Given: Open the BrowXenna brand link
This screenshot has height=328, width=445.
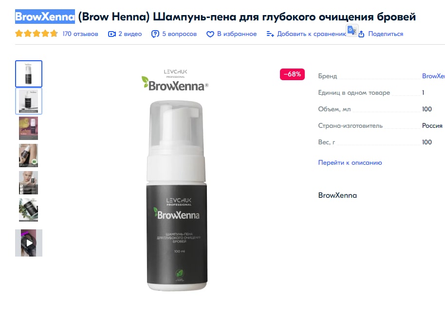Looking at the screenshot, I should pyautogui.click(x=433, y=76).
